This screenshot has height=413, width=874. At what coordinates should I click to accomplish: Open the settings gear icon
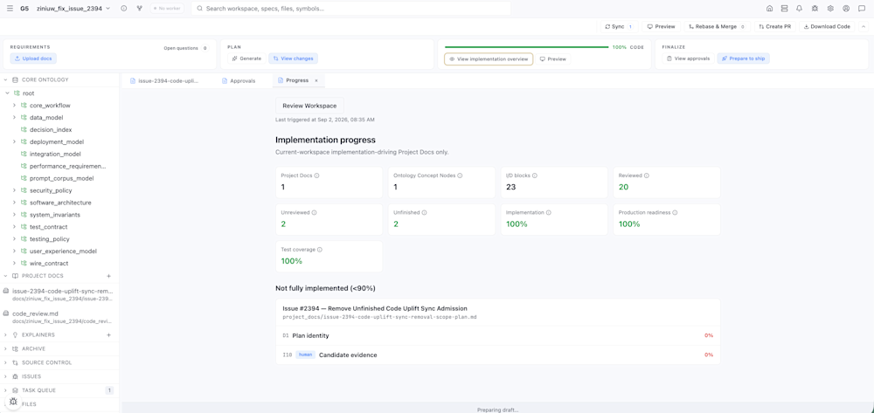830,9
